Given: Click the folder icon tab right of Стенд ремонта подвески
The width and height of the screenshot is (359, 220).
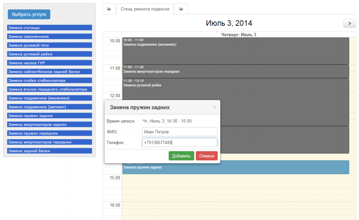Looking at the screenshot, I should click(x=181, y=9).
